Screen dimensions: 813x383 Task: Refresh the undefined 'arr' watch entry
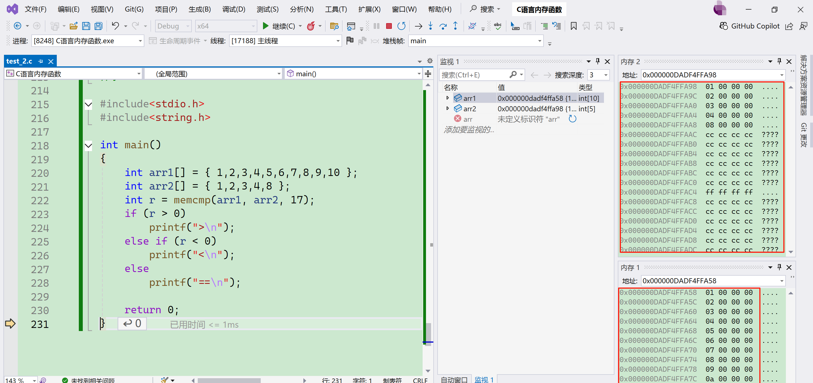tap(572, 119)
